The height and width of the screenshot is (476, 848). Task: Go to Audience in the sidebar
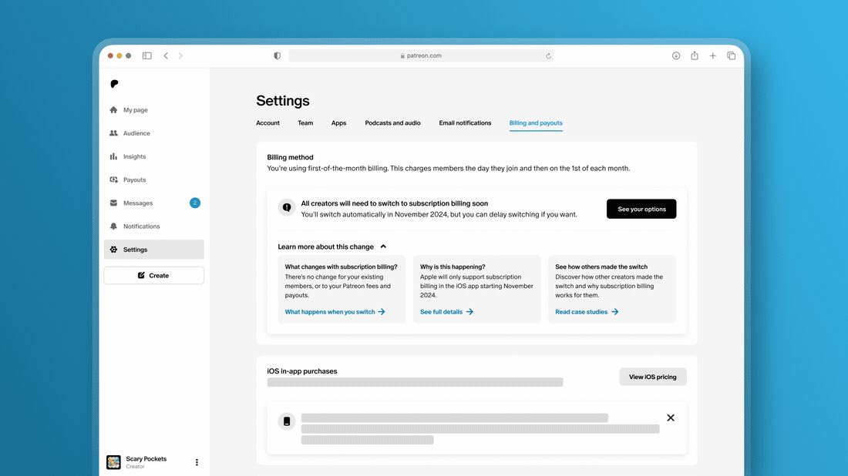coord(136,133)
